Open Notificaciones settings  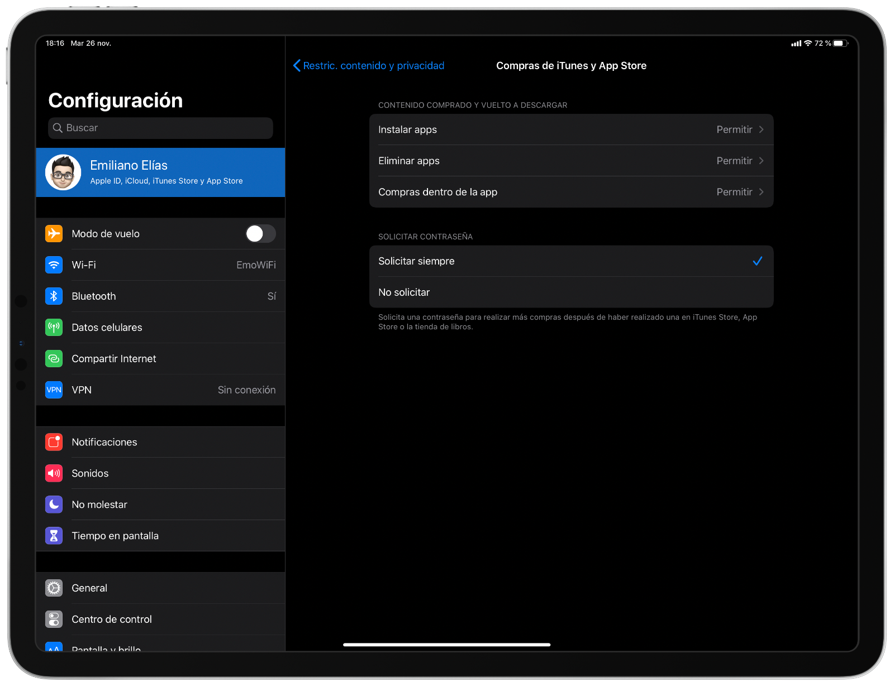[160, 442]
